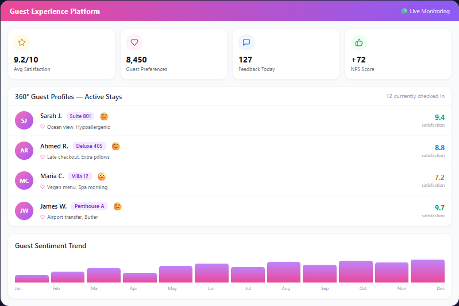Viewport: 459px width, 306px height.
Task: Click the Guest Experience Platform title
Action: click(x=55, y=11)
